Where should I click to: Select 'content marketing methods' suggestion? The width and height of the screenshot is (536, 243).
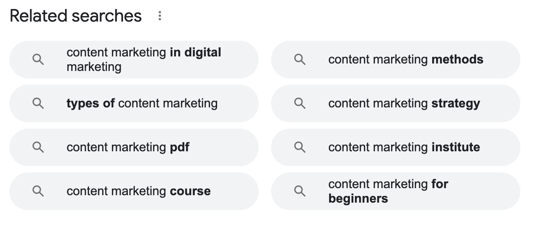pyautogui.click(x=396, y=60)
